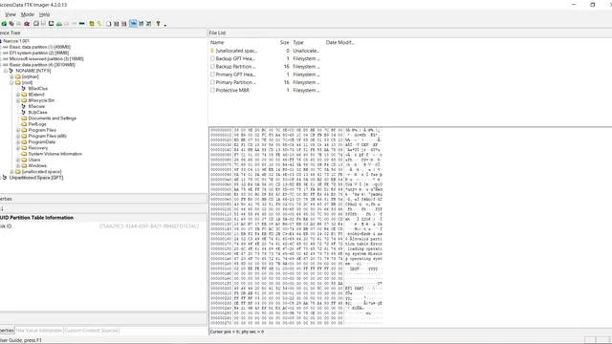612x344 pixels.
Task: Click the yellow Obtain Protected Files icon
Action: coord(92,24)
